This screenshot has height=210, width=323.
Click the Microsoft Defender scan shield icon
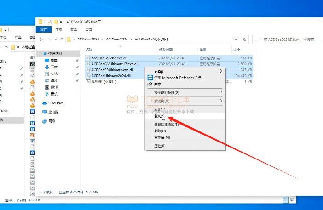pos(150,78)
